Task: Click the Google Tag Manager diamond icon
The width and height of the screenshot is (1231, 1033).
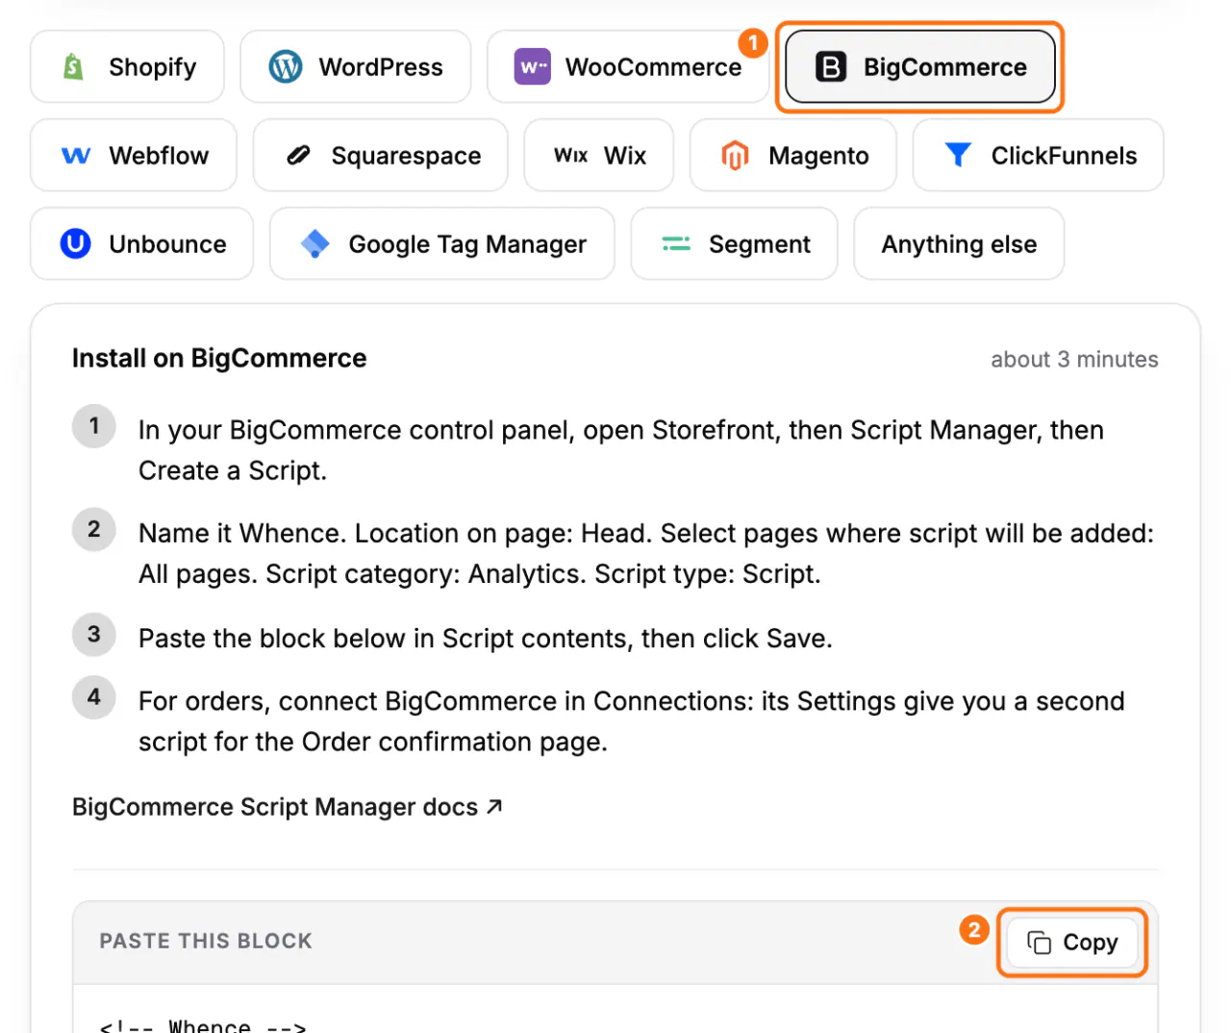Action: [x=315, y=243]
